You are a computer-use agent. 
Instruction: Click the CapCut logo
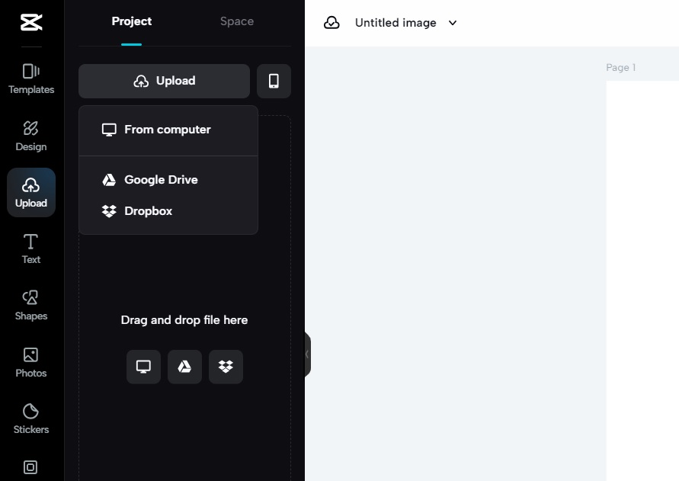30,22
